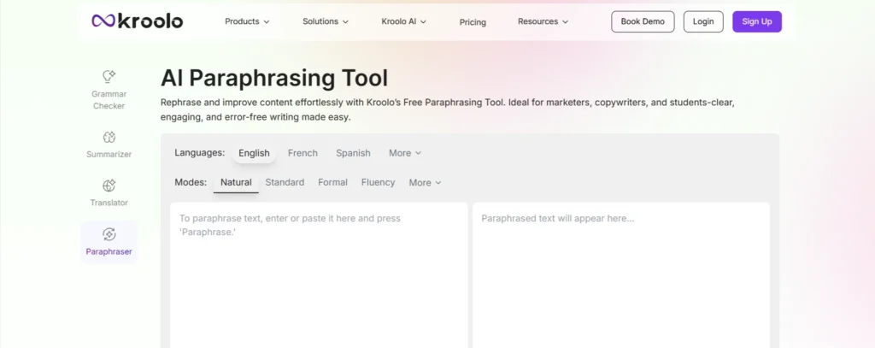The image size is (875, 348).
Task: Click the Kroolo infinity logo
Action: pos(138,21)
